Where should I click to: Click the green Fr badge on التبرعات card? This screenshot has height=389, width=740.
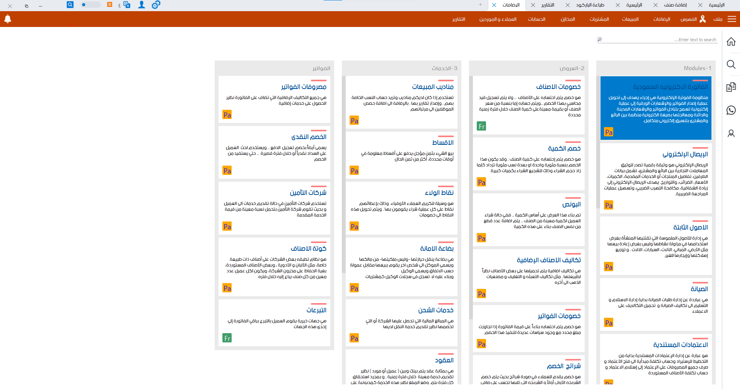pos(227,338)
